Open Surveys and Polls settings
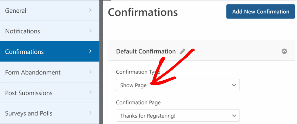 tap(29, 113)
